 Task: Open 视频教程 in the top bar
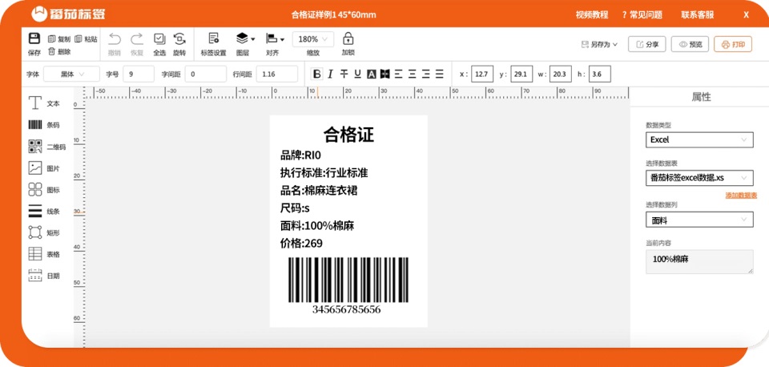[x=591, y=14]
